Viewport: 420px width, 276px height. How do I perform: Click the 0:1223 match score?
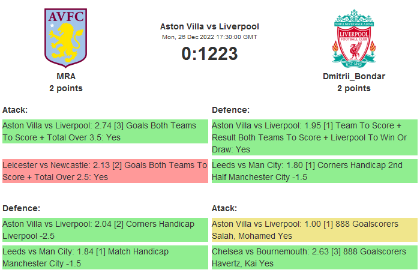[209, 54]
